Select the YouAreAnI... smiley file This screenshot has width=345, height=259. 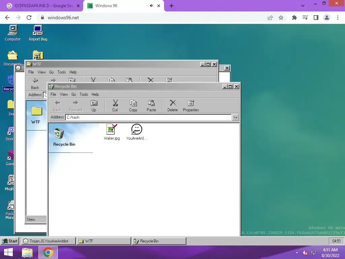point(136,132)
